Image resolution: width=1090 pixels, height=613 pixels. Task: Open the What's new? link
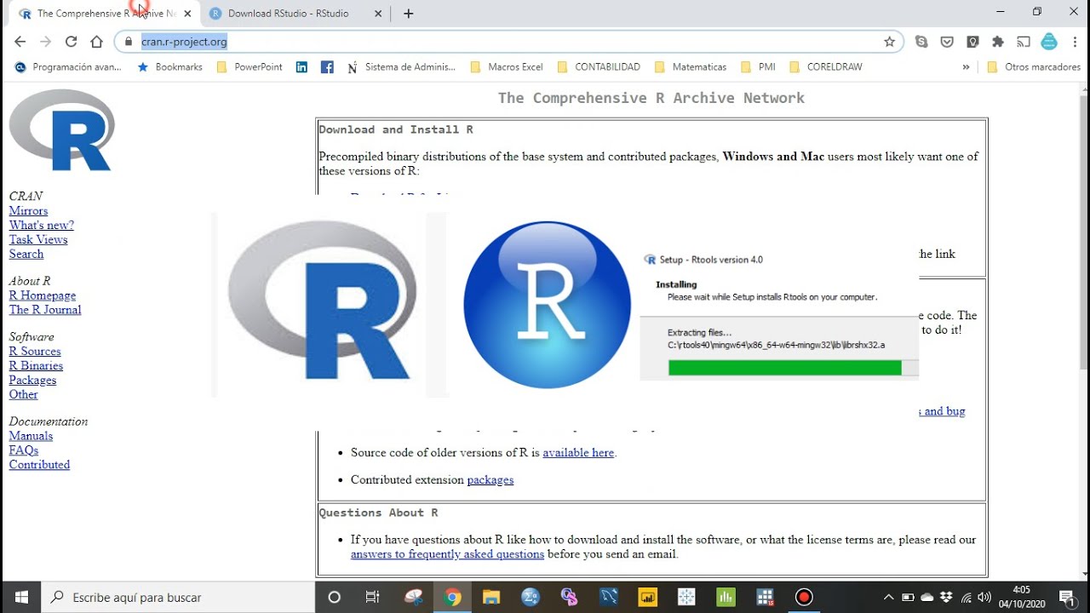[41, 225]
